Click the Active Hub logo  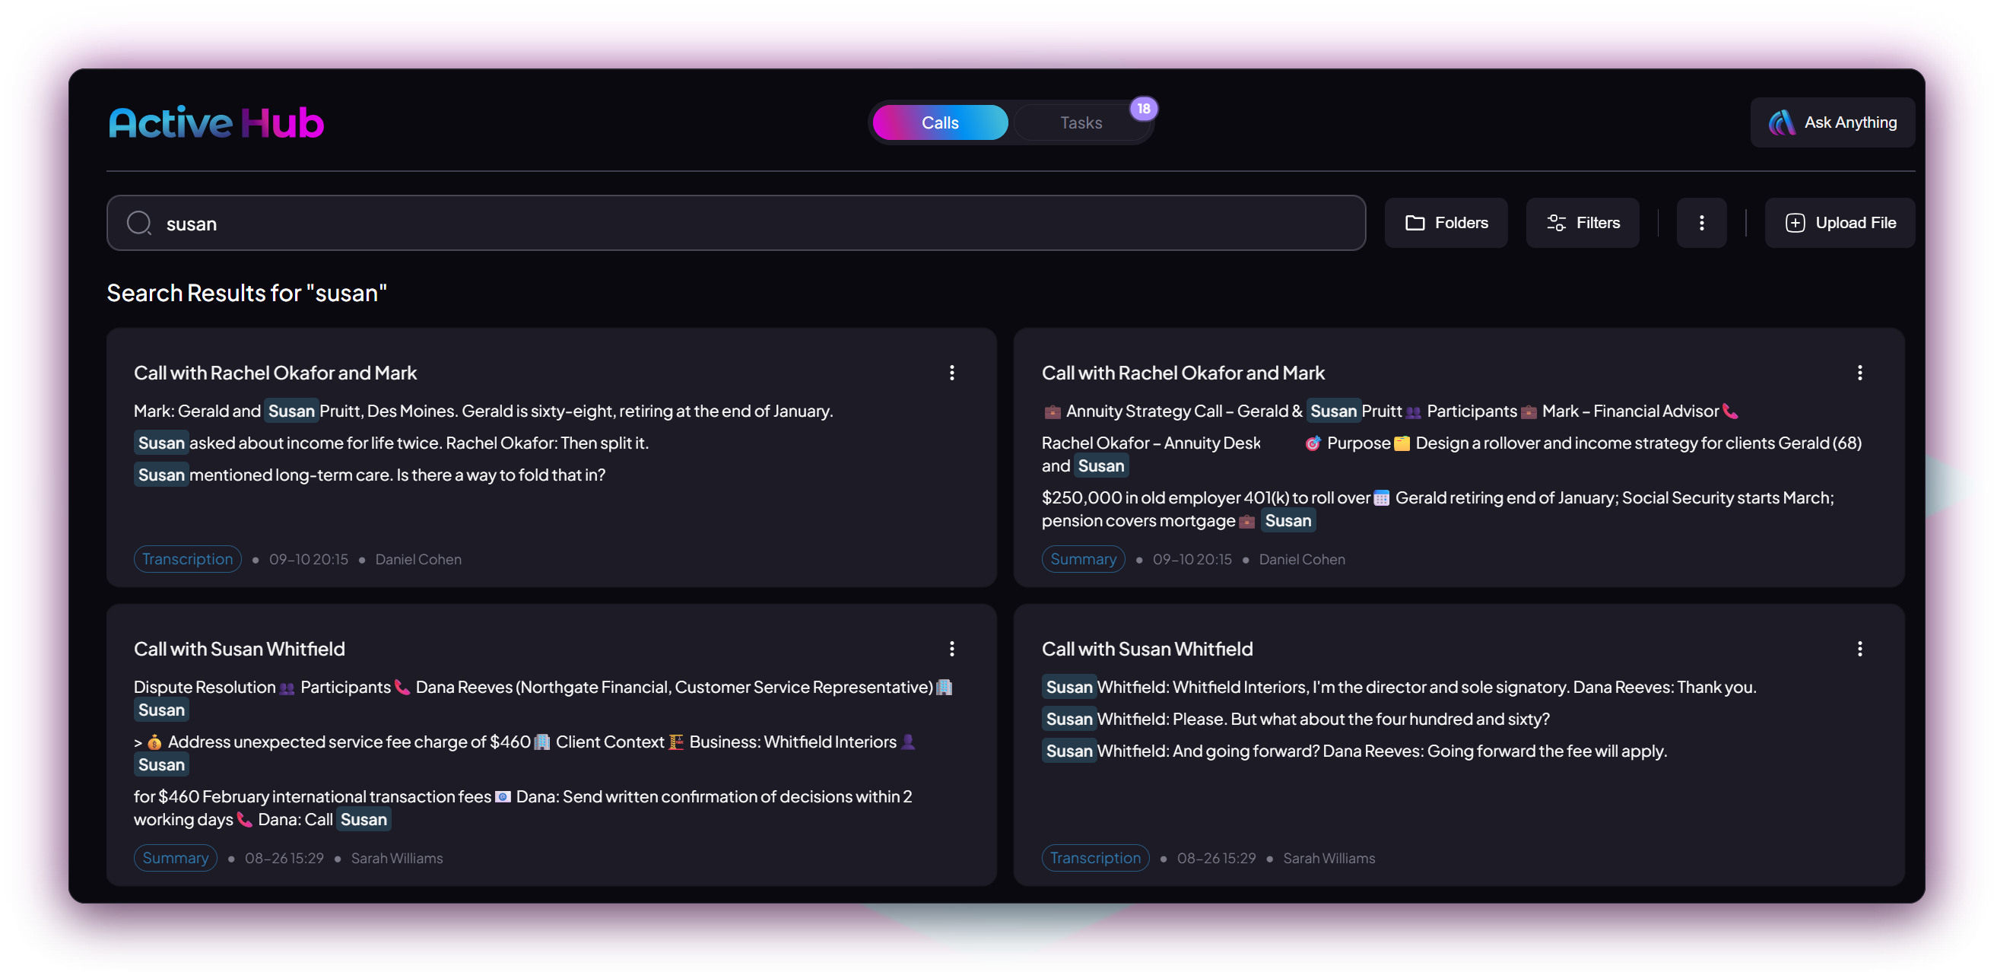point(216,122)
